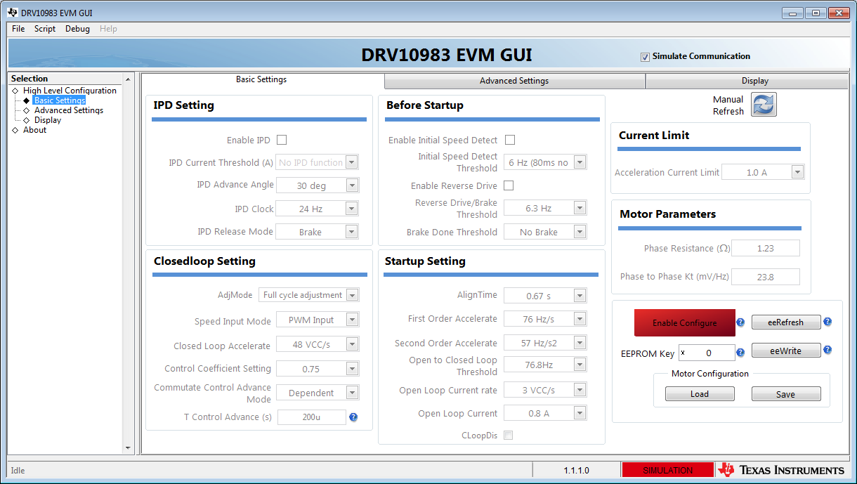Click the Manual Refresh icon button
857x484 pixels.
[x=764, y=105]
